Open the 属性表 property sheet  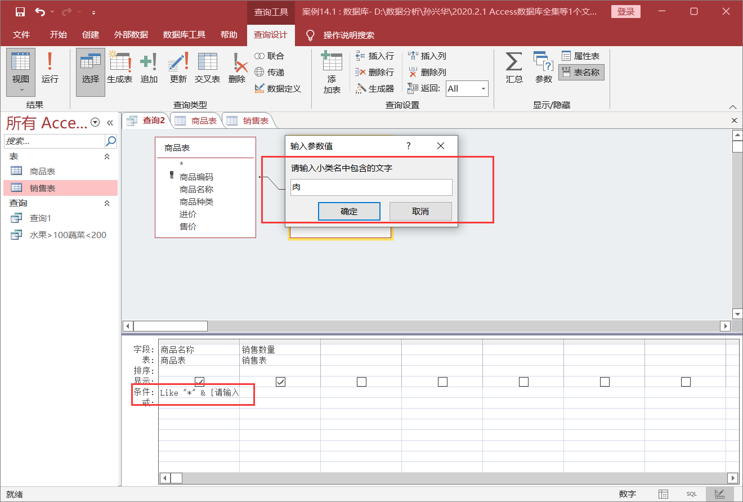pyautogui.click(x=581, y=56)
